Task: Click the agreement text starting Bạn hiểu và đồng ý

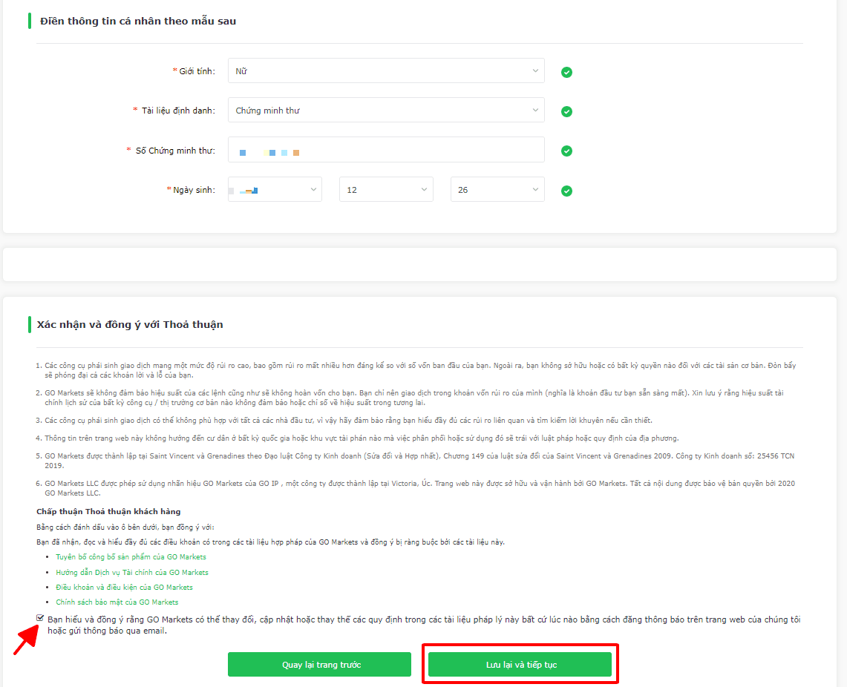Action: (x=423, y=625)
